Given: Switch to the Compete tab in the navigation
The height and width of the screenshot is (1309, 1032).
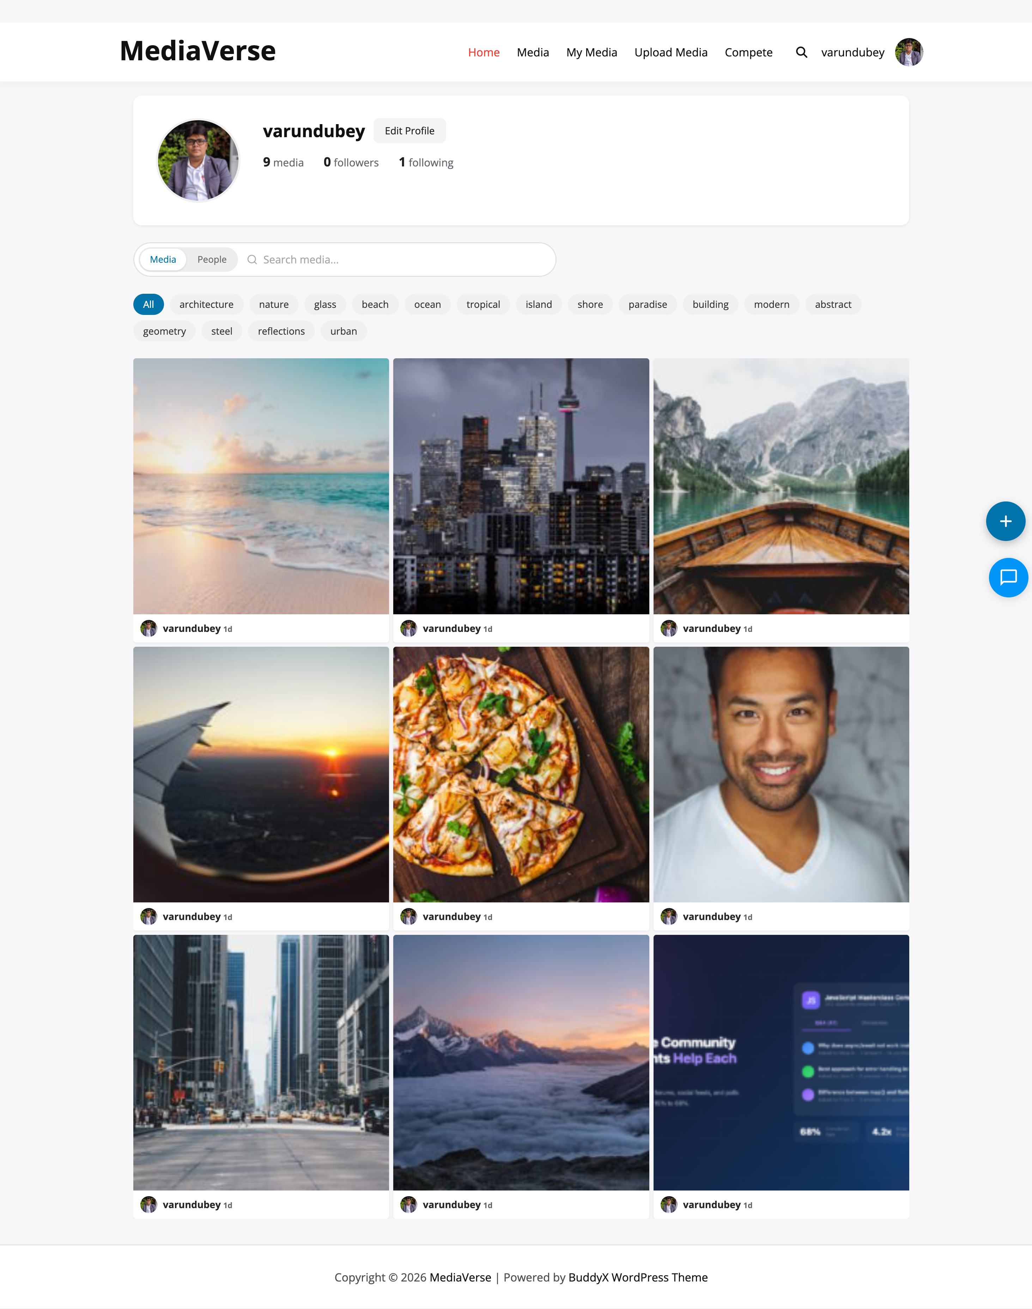Looking at the screenshot, I should (x=748, y=53).
